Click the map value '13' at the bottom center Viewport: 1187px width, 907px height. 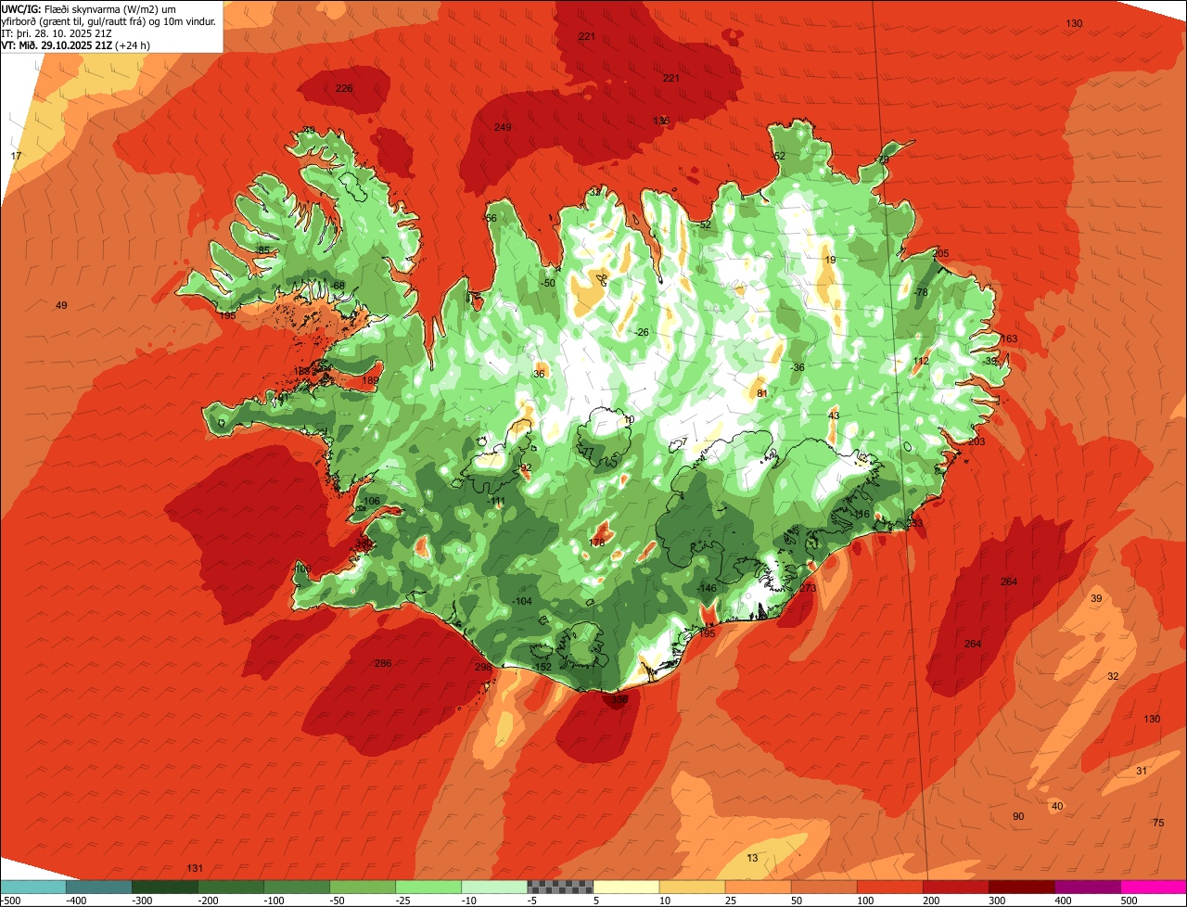coord(752,858)
